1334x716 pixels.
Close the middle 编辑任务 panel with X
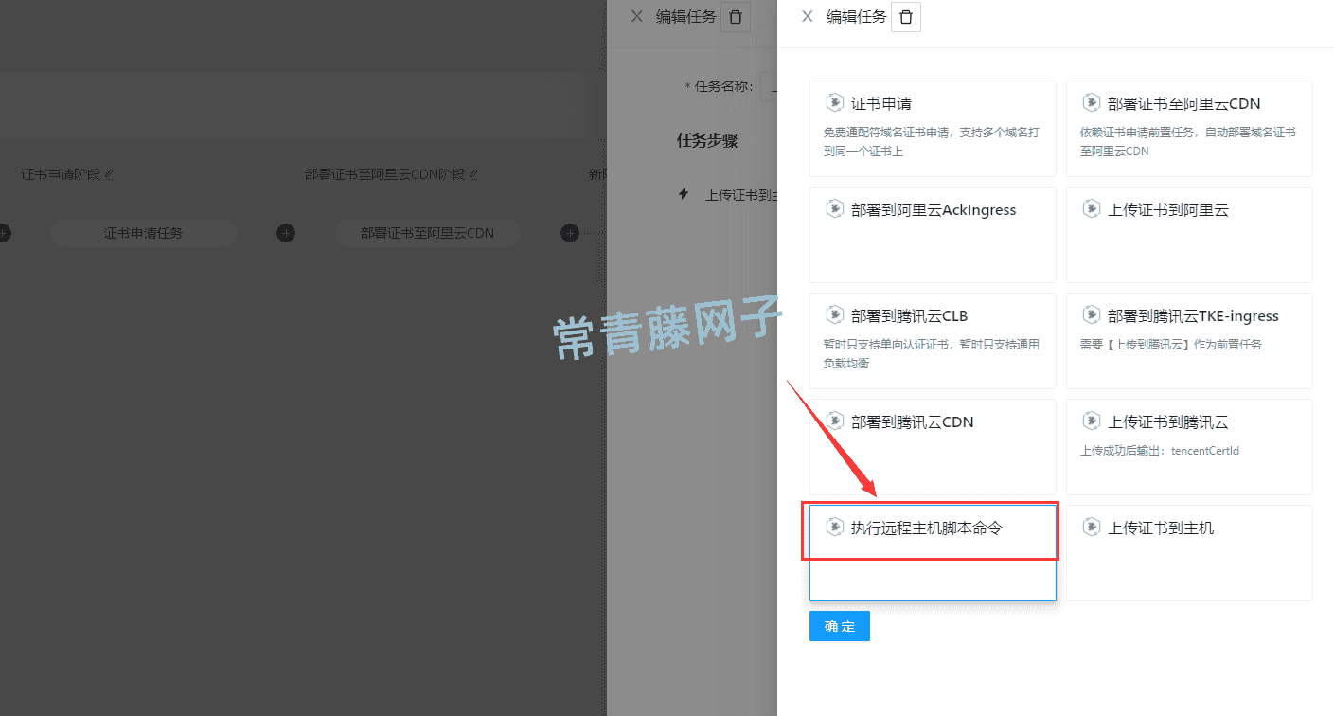click(x=636, y=16)
